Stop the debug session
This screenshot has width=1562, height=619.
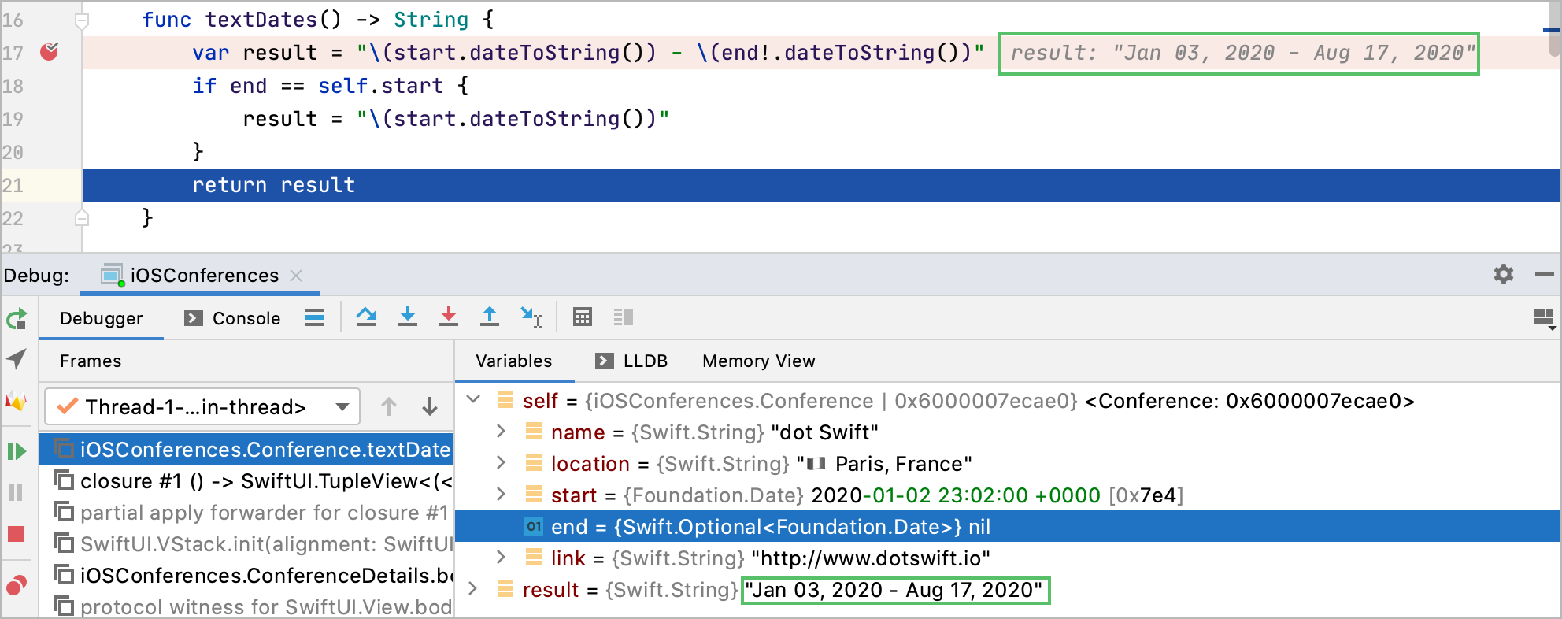[x=16, y=534]
